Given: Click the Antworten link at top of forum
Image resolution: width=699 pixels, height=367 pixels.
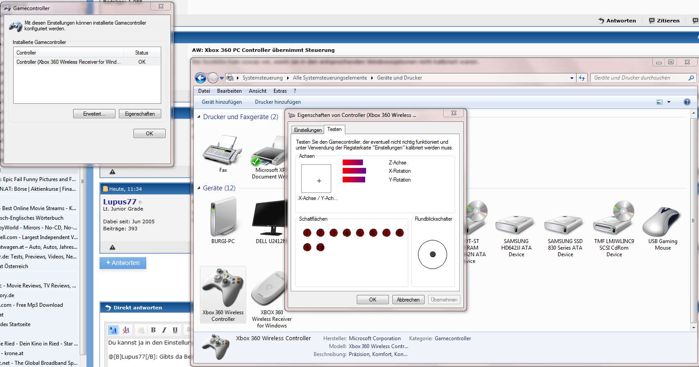Looking at the screenshot, I should 617,21.
